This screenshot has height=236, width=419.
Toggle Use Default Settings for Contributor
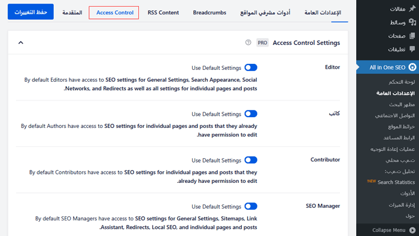(x=251, y=160)
